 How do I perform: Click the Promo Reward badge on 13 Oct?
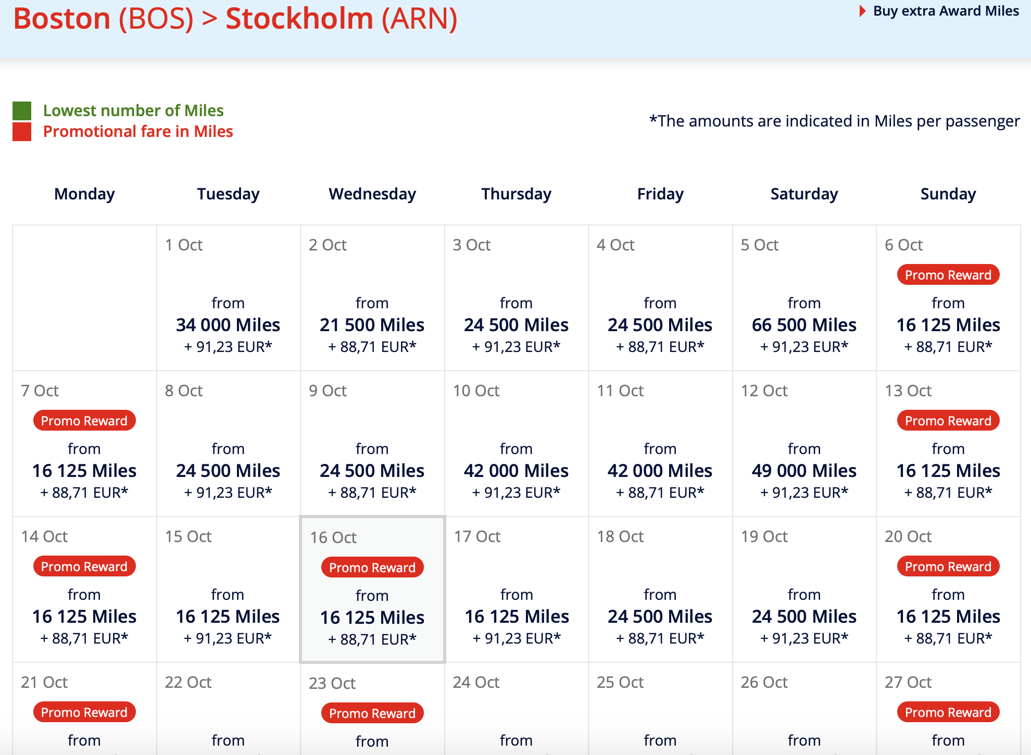(x=948, y=421)
